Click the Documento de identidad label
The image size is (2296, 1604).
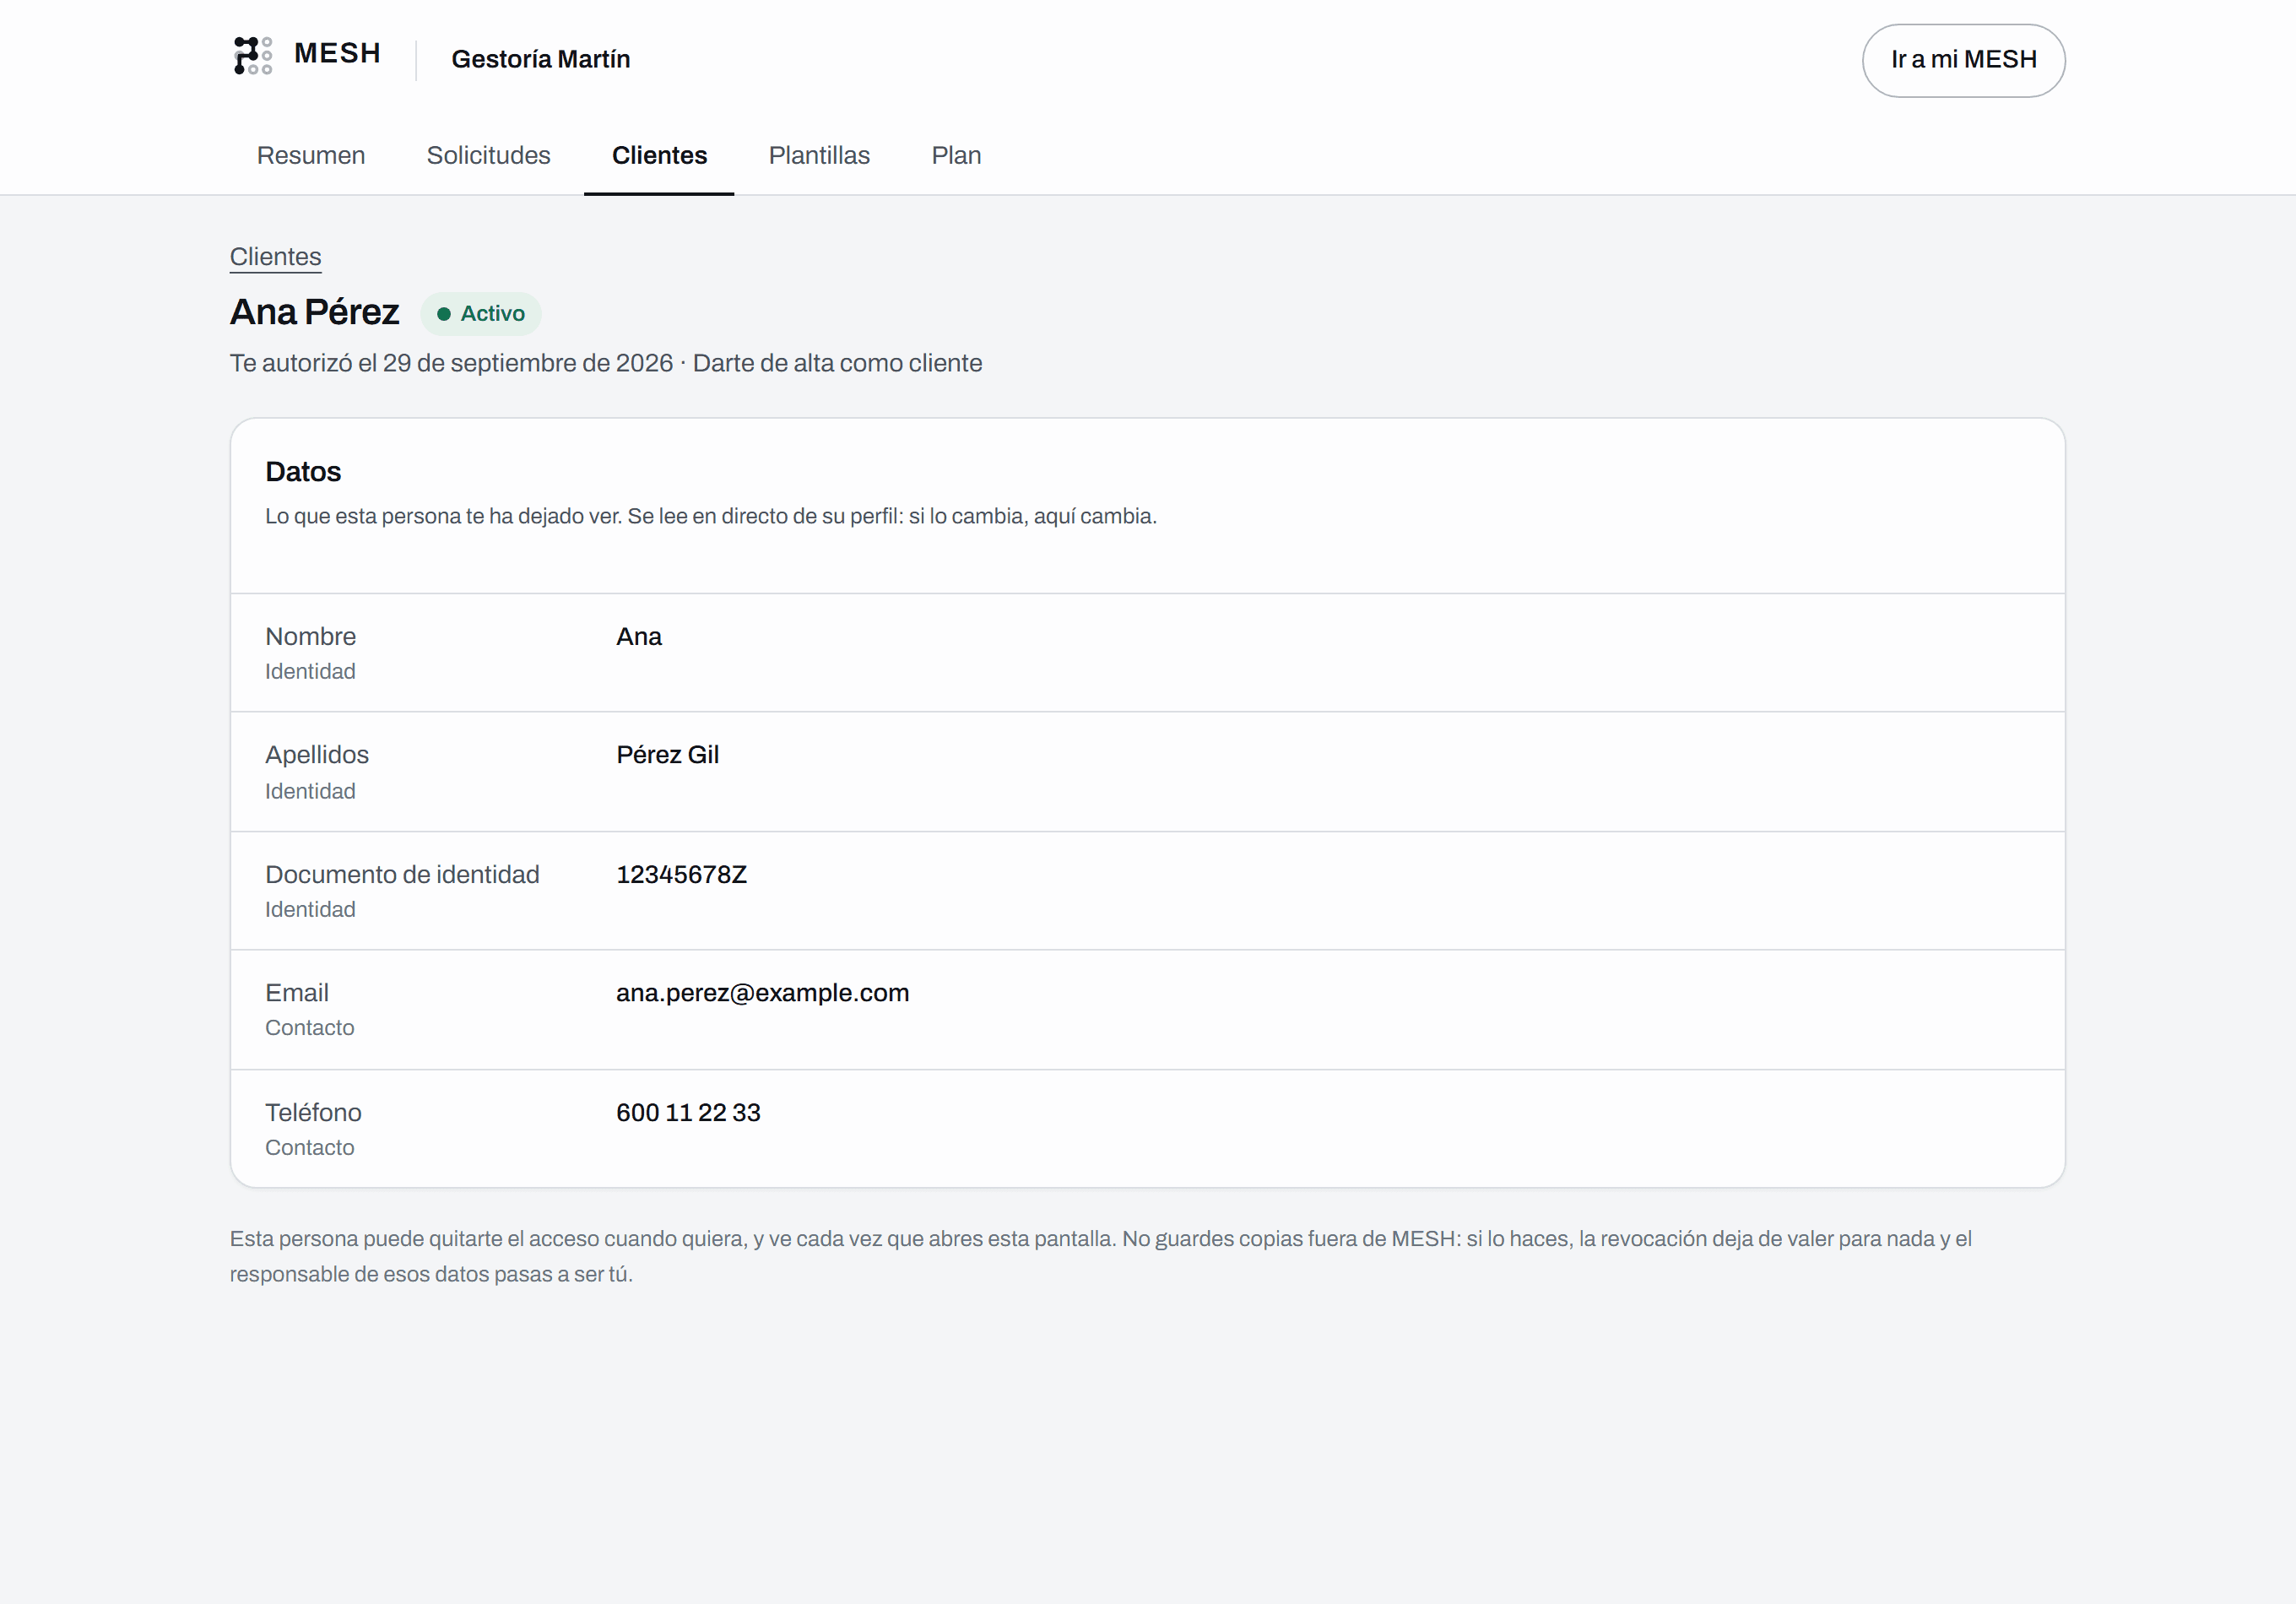[x=402, y=875]
